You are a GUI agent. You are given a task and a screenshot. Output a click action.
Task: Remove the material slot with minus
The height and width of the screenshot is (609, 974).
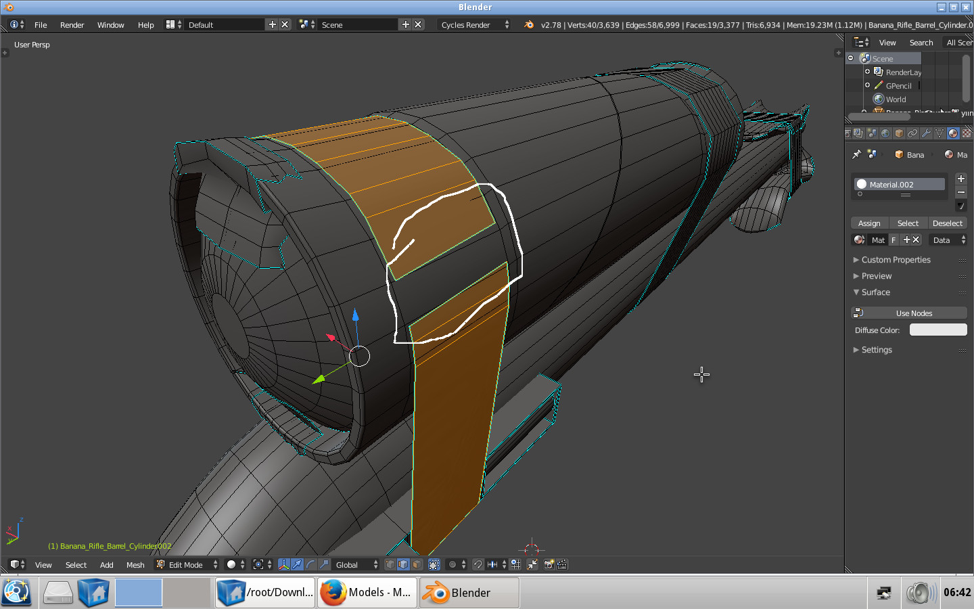[x=961, y=193]
